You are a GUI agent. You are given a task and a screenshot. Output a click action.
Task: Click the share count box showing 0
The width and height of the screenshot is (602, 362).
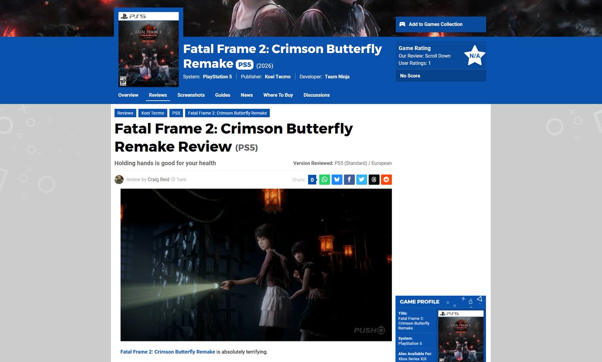[312, 179]
